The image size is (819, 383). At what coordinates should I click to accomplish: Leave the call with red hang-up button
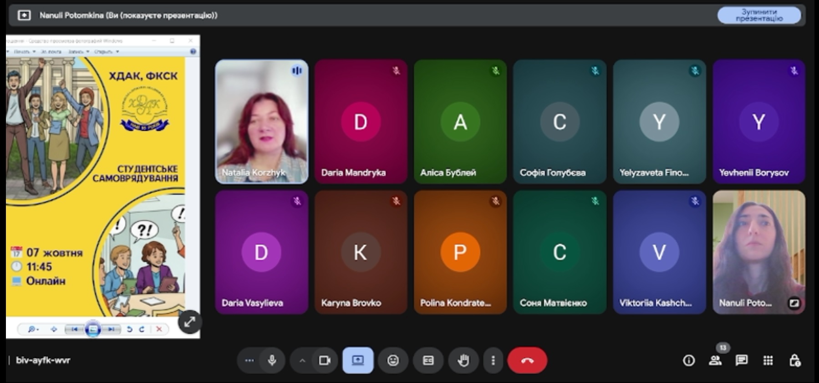point(527,360)
